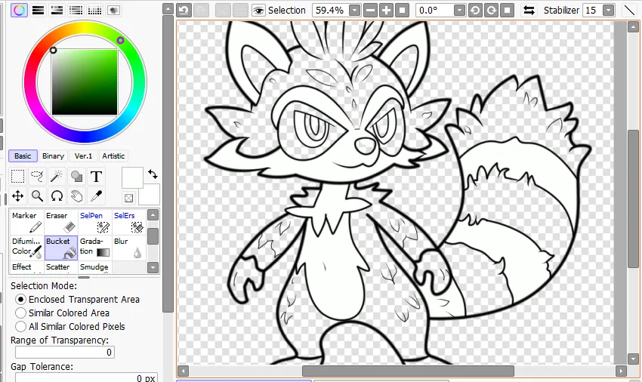Click the foreground color swatch
The height and width of the screenshot is (382, 642).
(x=132, y=177)
